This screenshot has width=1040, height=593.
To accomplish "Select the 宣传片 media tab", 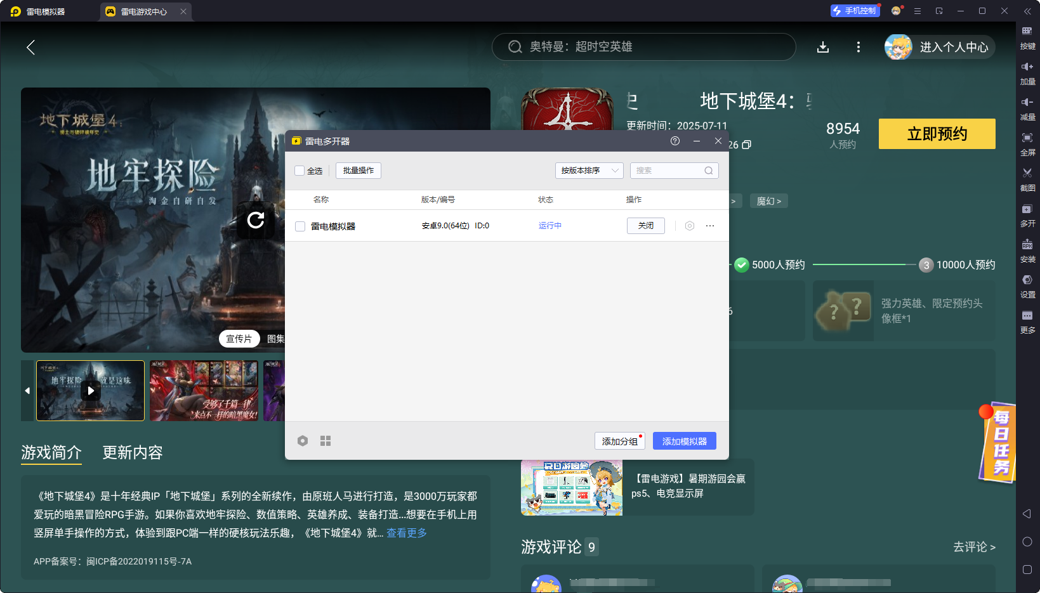I will pos(239,339).
